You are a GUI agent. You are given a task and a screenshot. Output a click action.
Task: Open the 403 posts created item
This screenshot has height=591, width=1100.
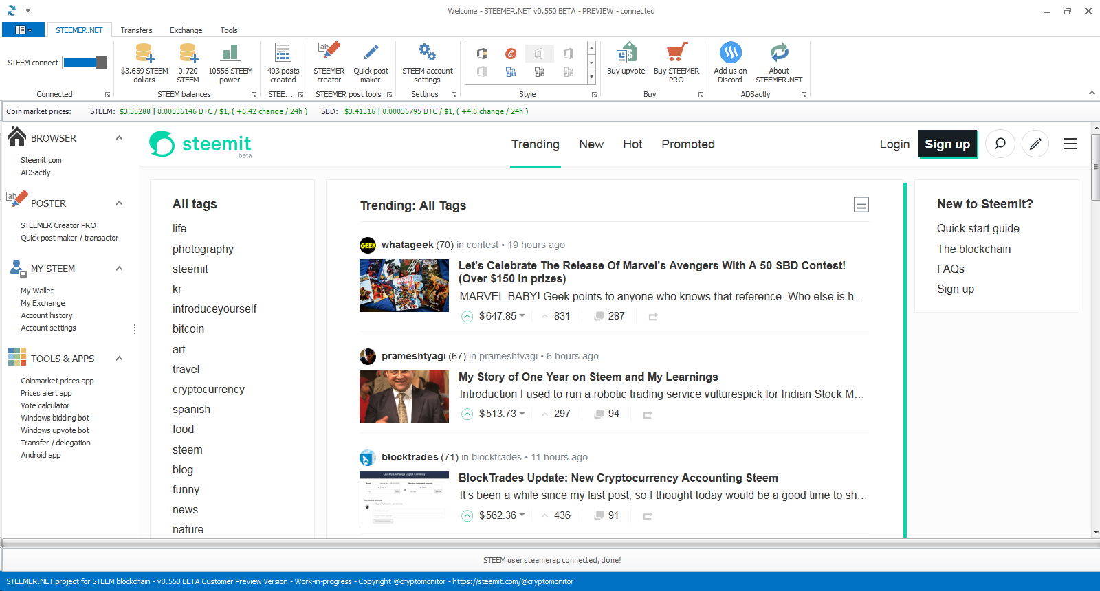tap(283, 63)
